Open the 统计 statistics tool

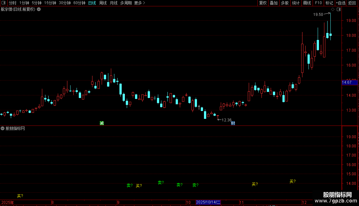click(x=296, y=3)
